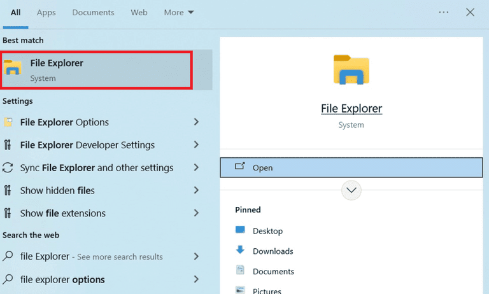This screenshot has width=489, height=294.
Task: Click the Pictures pinned icon
Action: click(240, 290)
